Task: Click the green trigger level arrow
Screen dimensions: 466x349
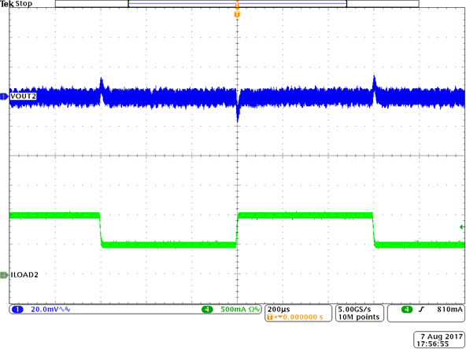Action: click(462, 227)
